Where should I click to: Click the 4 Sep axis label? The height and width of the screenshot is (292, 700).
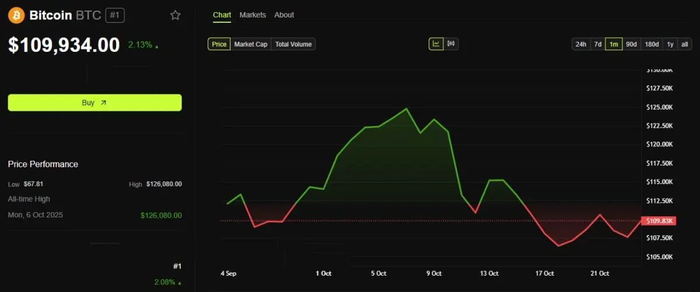pos(228,273)
